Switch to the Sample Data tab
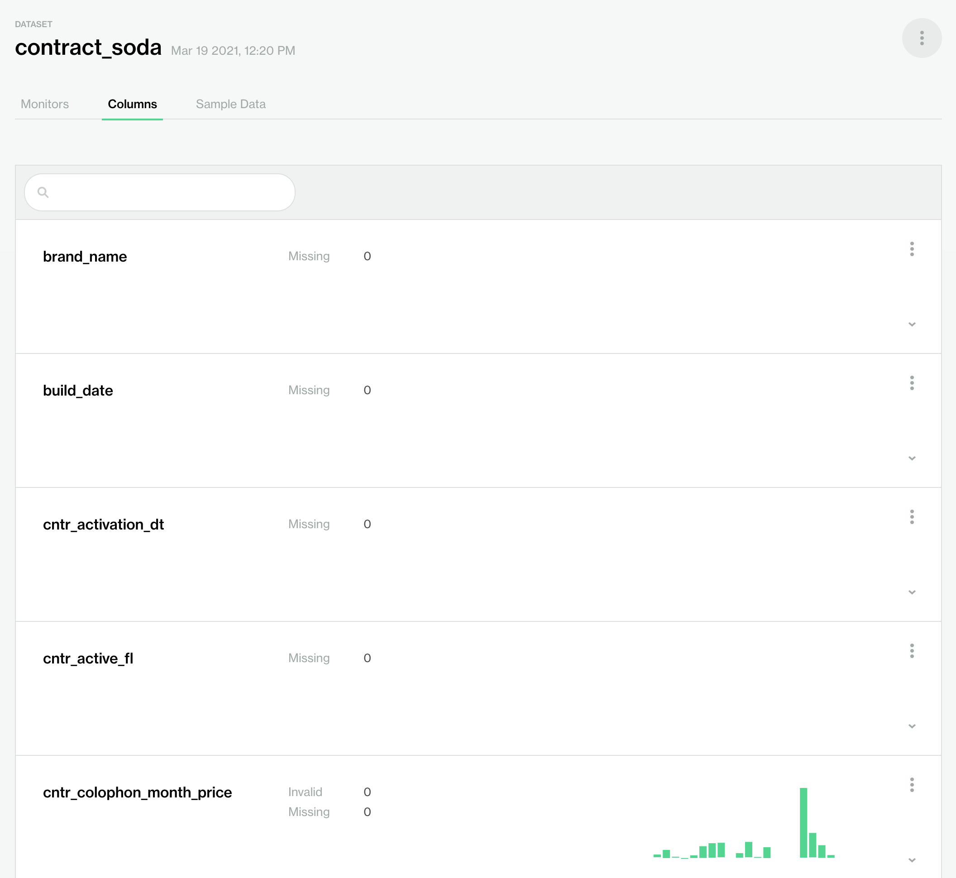This screenshot has width=956, height=878. (x=230, y=104)
